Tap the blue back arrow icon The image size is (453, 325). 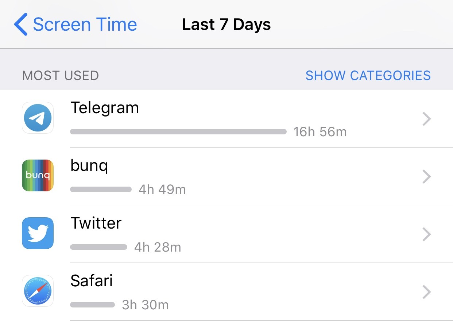click(x=21, y=24)
